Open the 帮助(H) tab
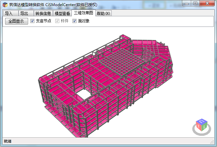 103,13
